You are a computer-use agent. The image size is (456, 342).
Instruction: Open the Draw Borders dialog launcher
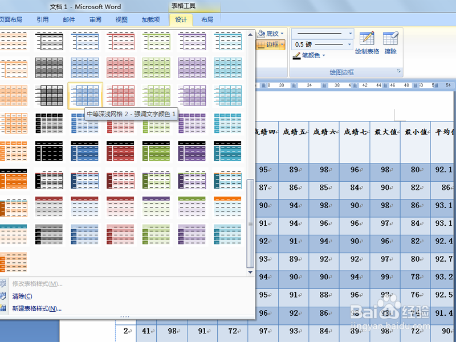tap(398, 71)
